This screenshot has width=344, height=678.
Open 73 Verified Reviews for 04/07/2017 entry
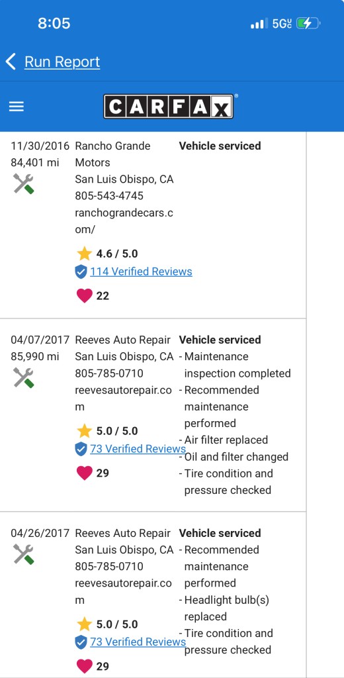pos(138,449)
